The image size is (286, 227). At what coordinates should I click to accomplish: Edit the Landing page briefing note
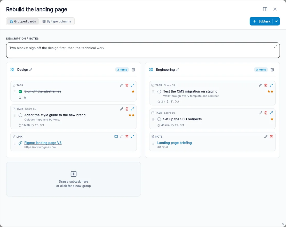[x=266, y=137]
